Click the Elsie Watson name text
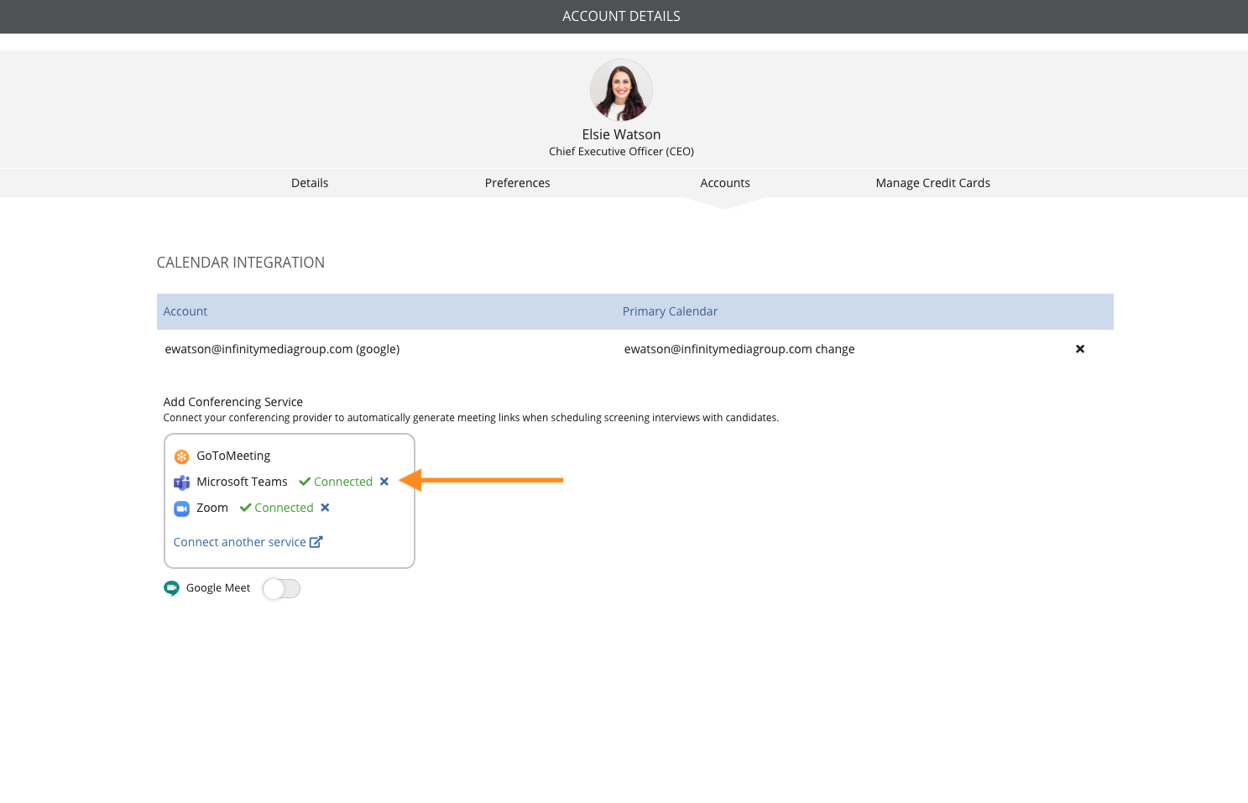This screenshot has width=1248, height=803. tap(621, 134)
